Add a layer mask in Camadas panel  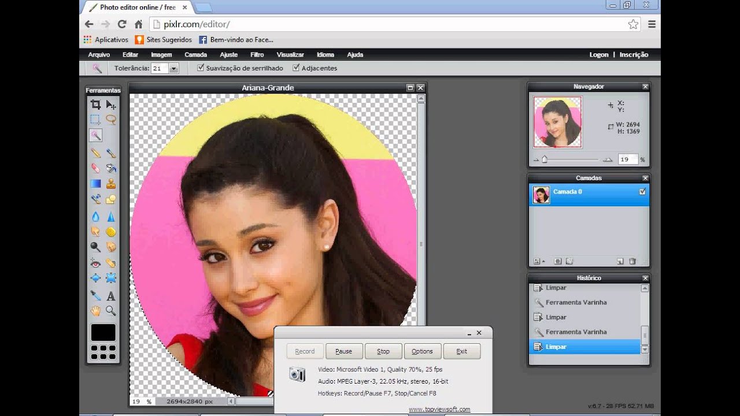[558, 261]
